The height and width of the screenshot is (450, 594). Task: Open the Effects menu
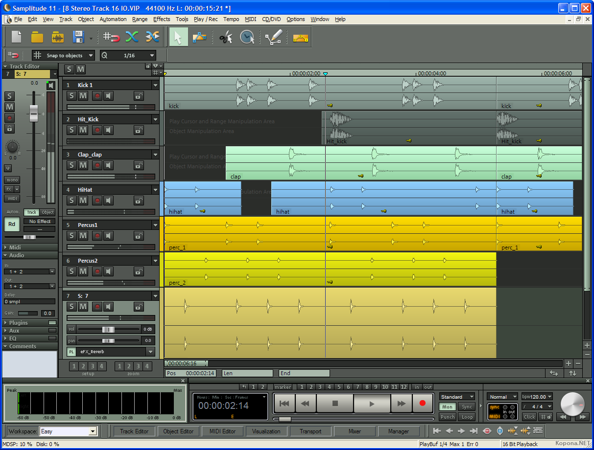point(162,19)
